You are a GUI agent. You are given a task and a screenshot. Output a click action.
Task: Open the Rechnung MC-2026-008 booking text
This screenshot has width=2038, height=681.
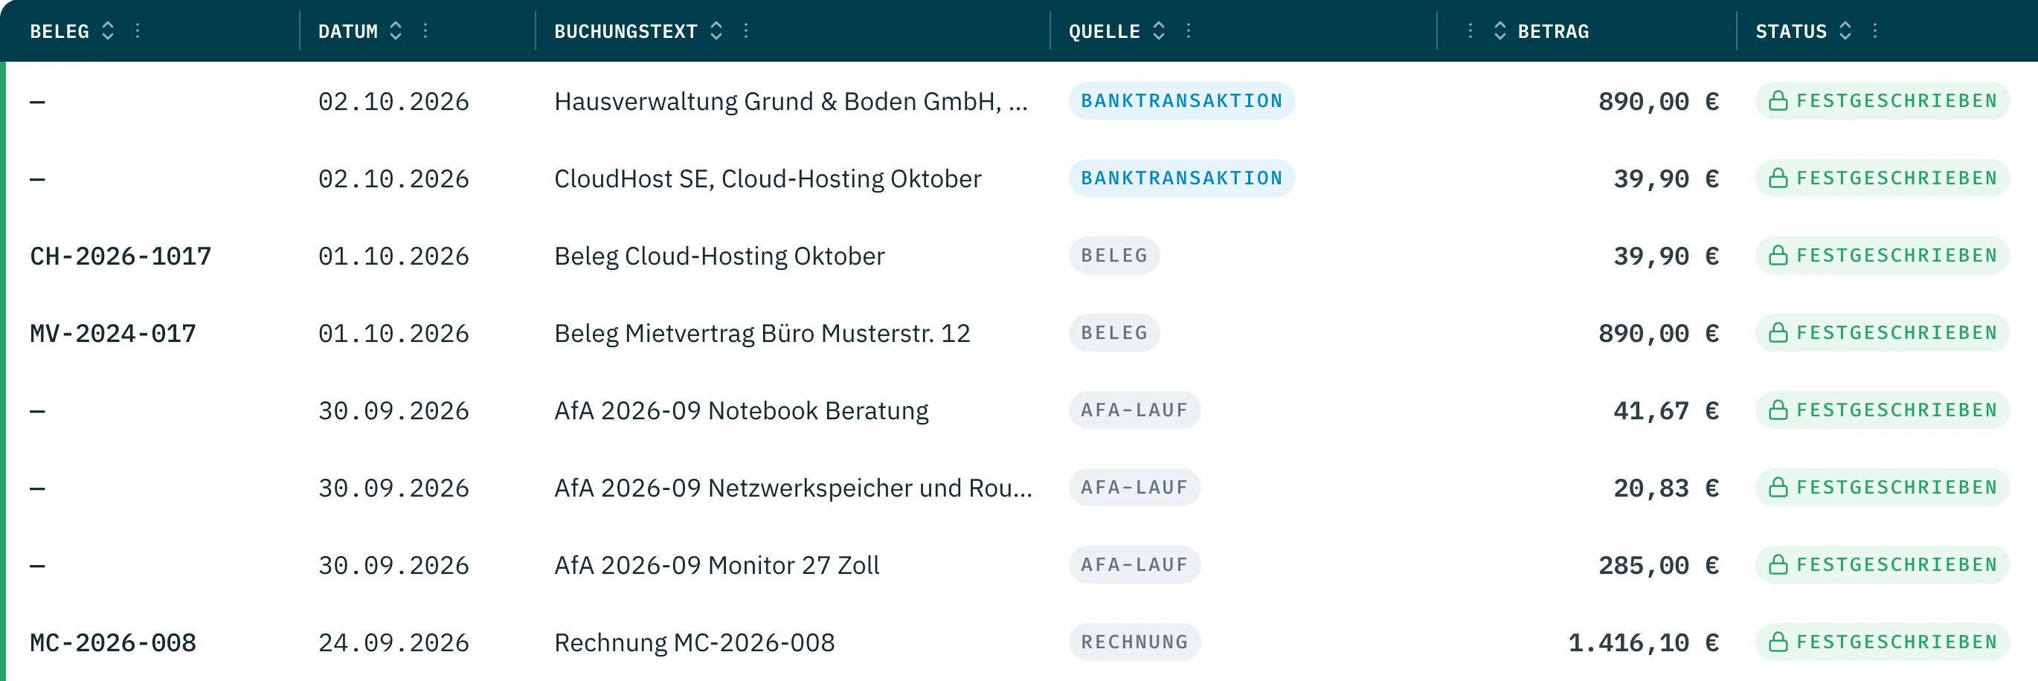pyautogui.click(x=694, y=643)
